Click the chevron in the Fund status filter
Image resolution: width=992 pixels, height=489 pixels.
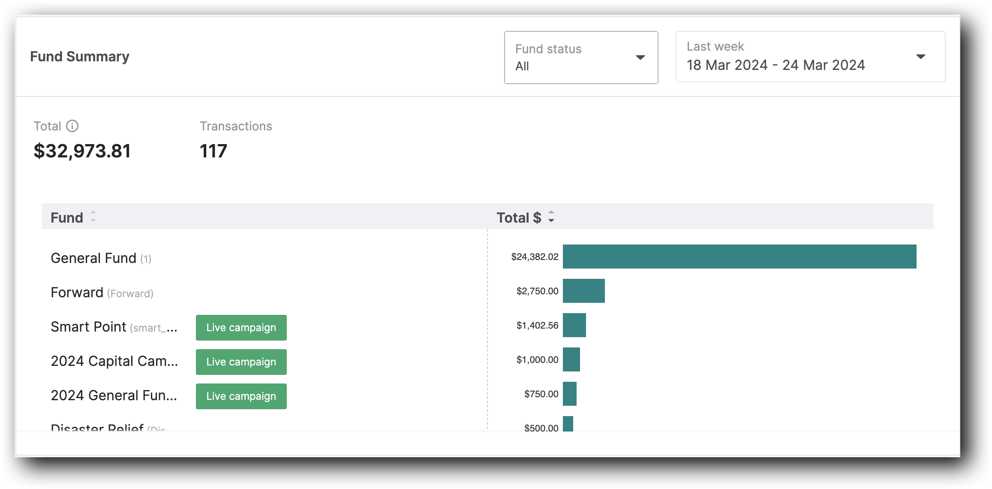pyautogui.click(x=640, y=56)
